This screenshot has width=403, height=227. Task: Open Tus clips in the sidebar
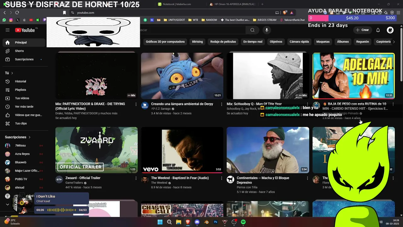[x=24, y=123]
